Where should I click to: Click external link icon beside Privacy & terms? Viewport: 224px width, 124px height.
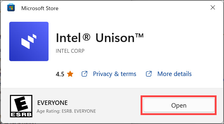(x=85, y=74)
